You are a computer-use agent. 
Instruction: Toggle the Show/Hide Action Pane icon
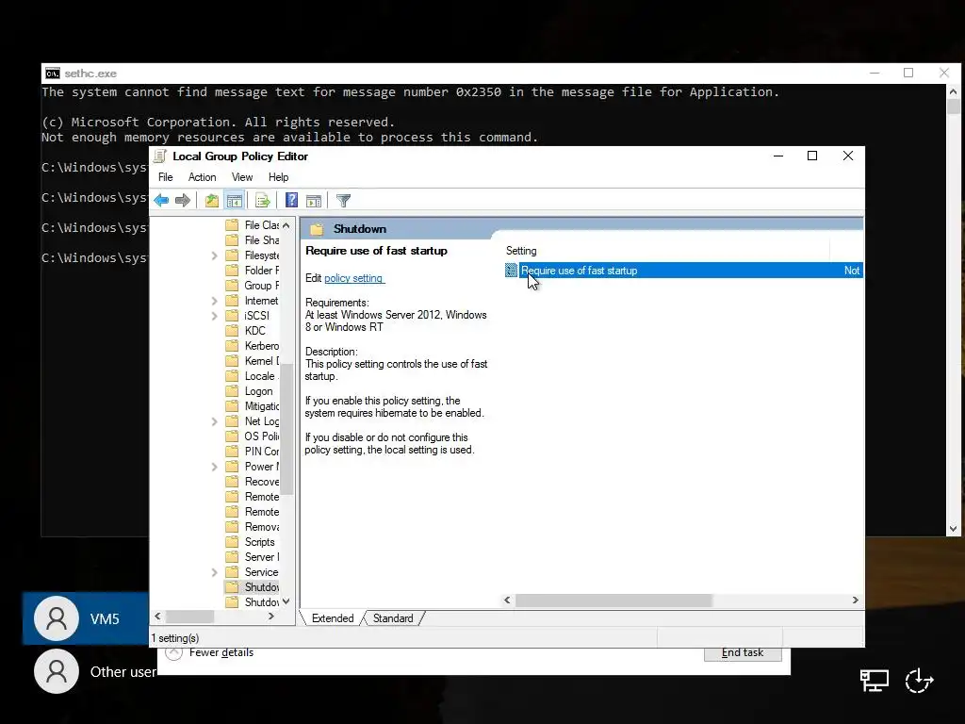tap(314, 200)
